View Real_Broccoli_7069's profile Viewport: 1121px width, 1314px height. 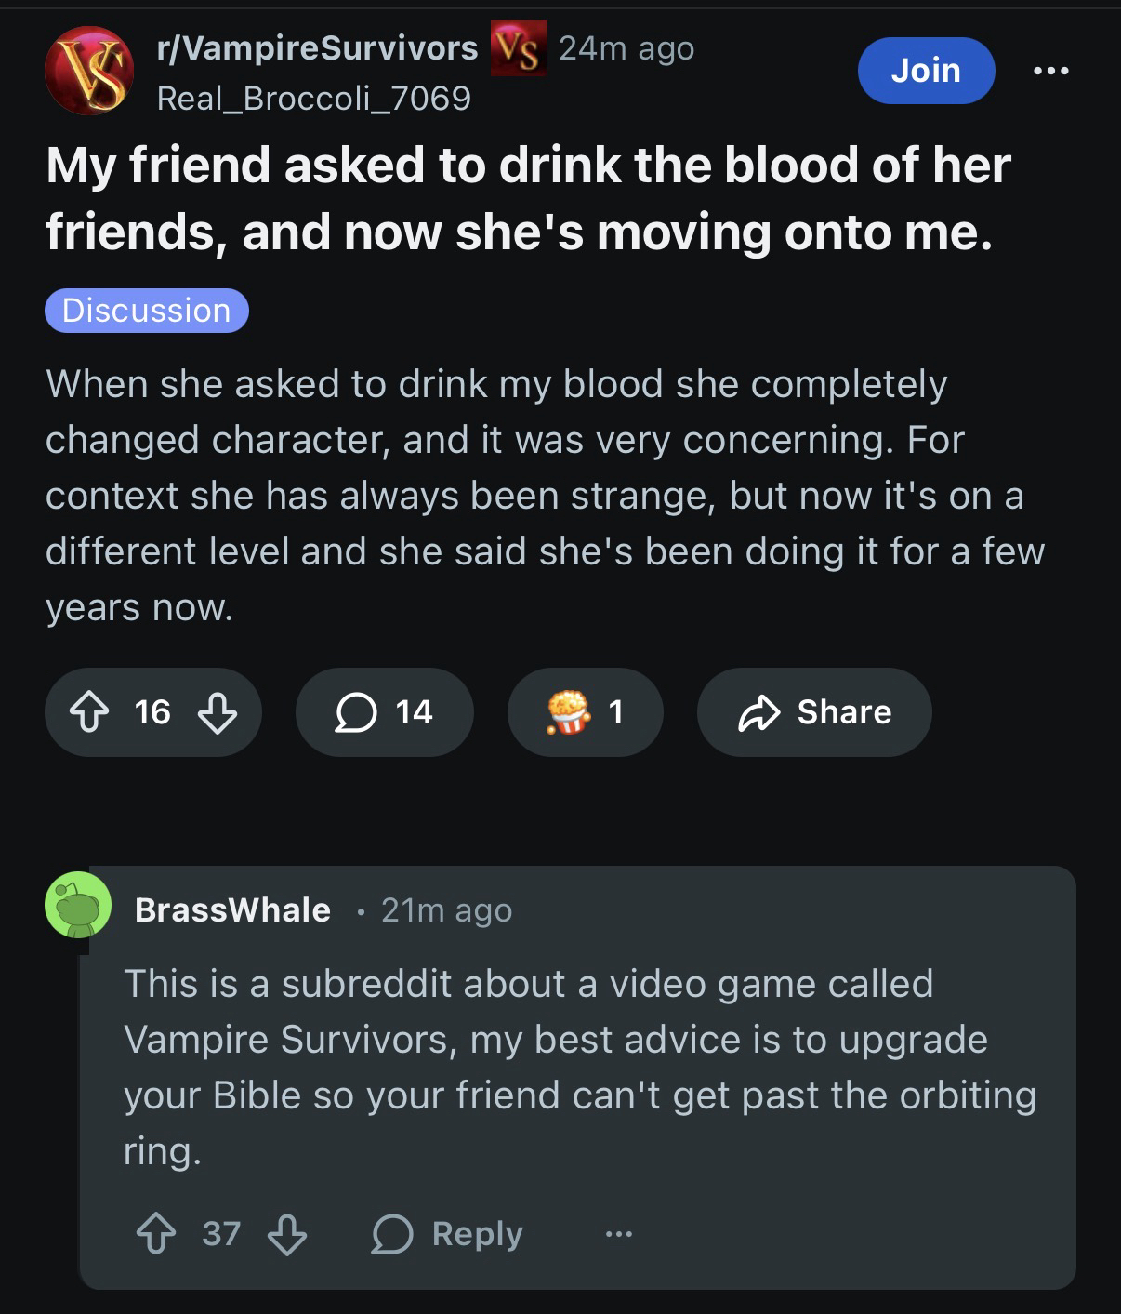314,98
